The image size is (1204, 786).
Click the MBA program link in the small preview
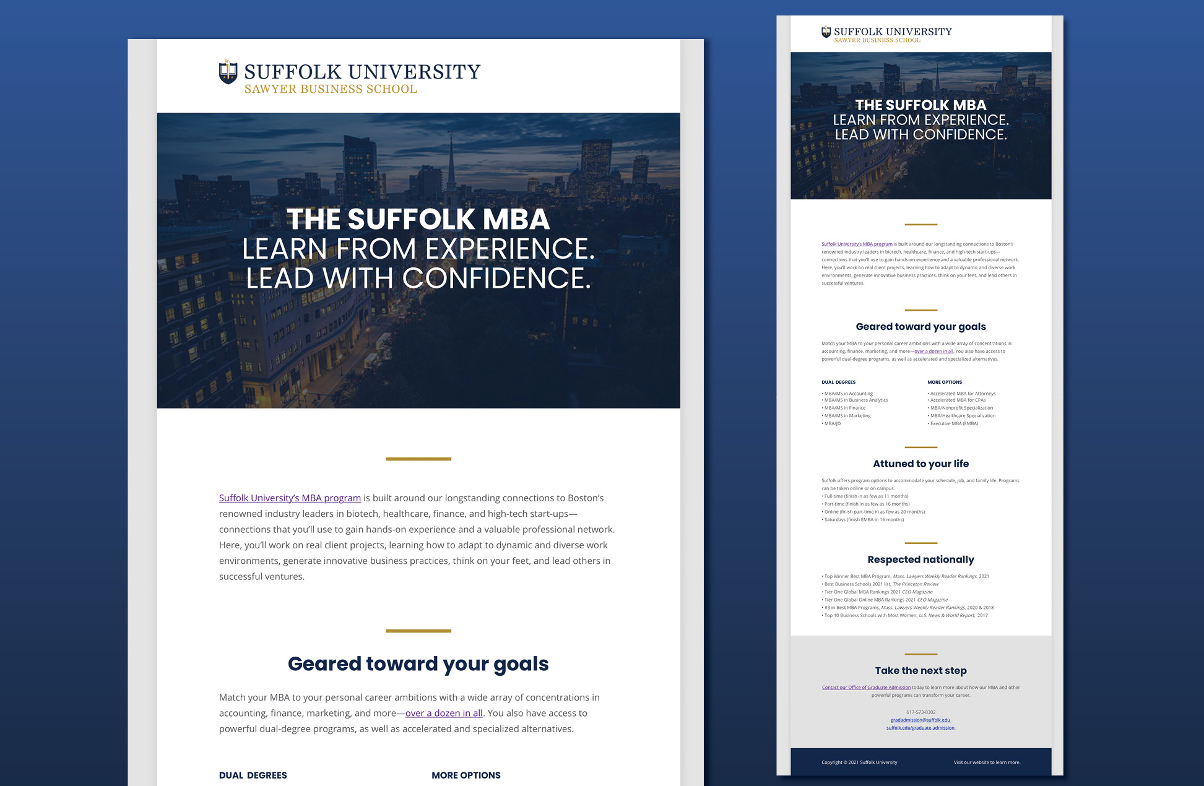click(x=857, y=244)
